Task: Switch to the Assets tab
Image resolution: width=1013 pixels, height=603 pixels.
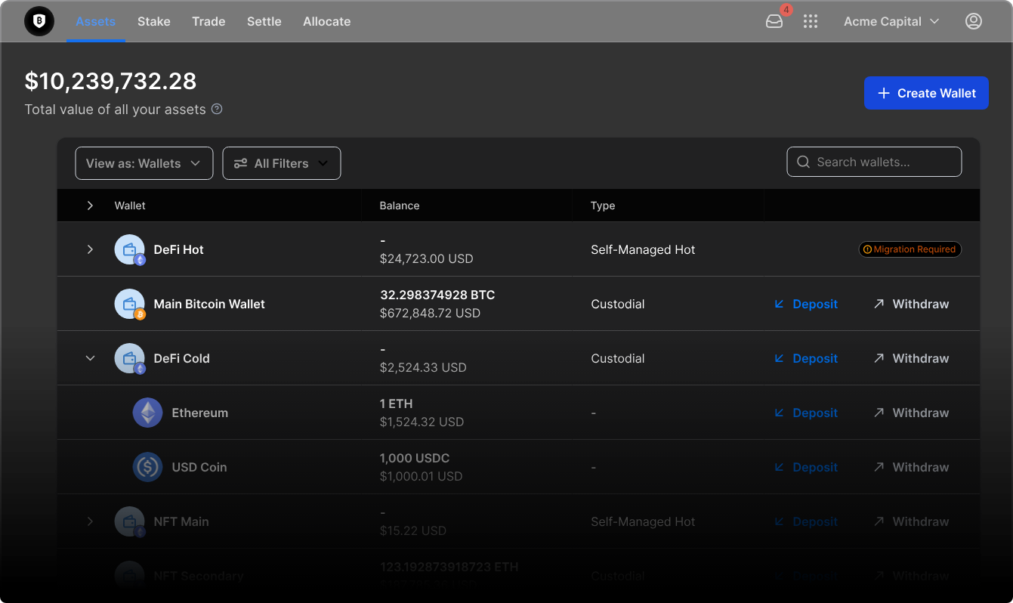Action: (96, 21)
